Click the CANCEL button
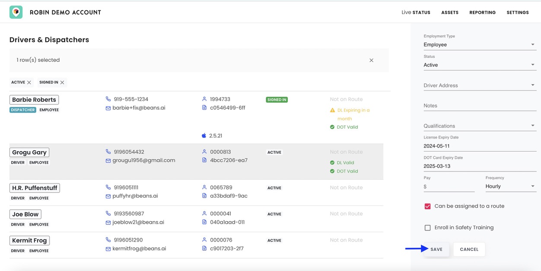 tap(469, 249)
